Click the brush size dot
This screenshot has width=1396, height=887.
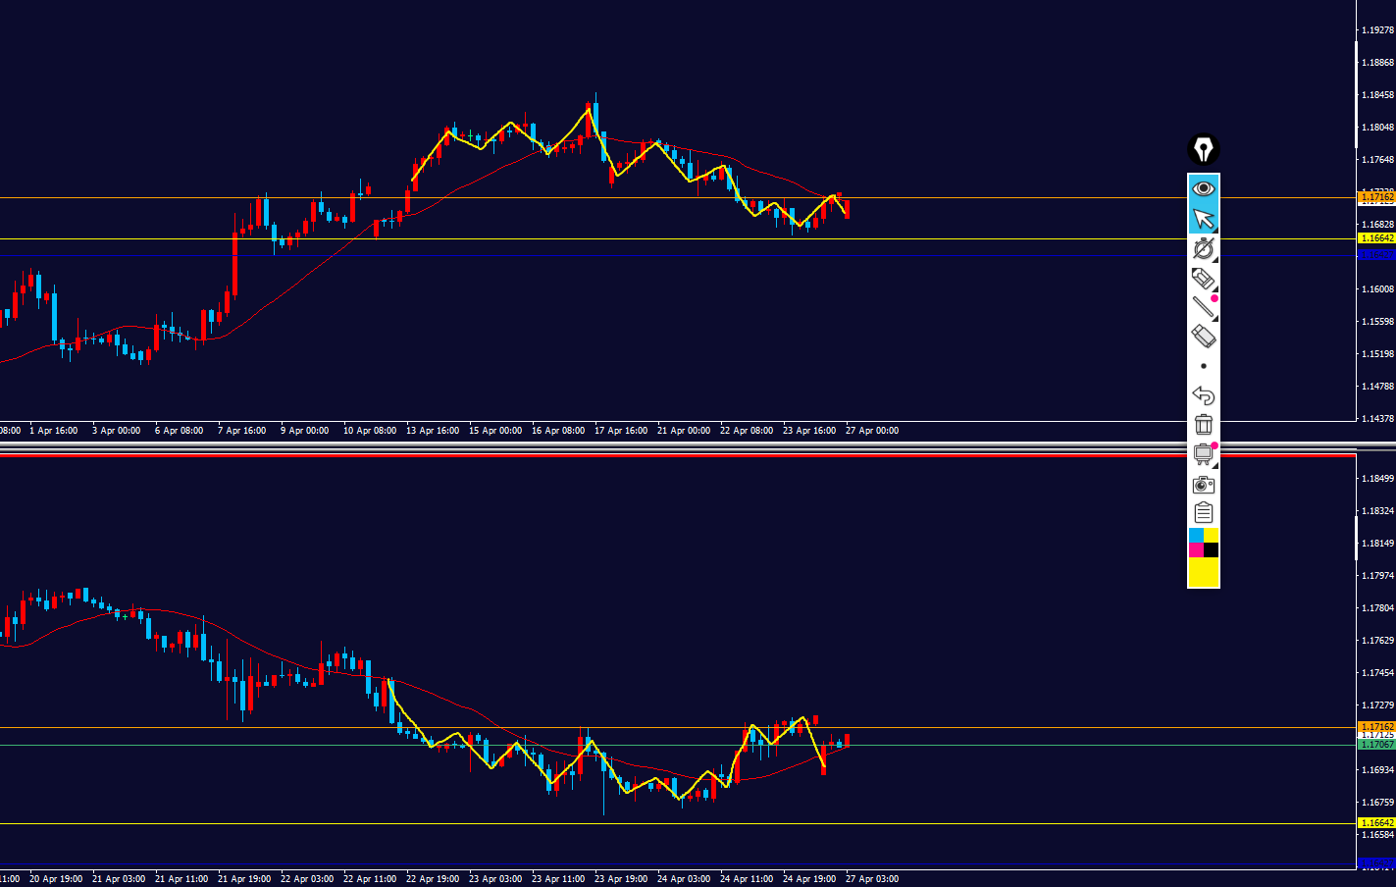point(1204,366)
